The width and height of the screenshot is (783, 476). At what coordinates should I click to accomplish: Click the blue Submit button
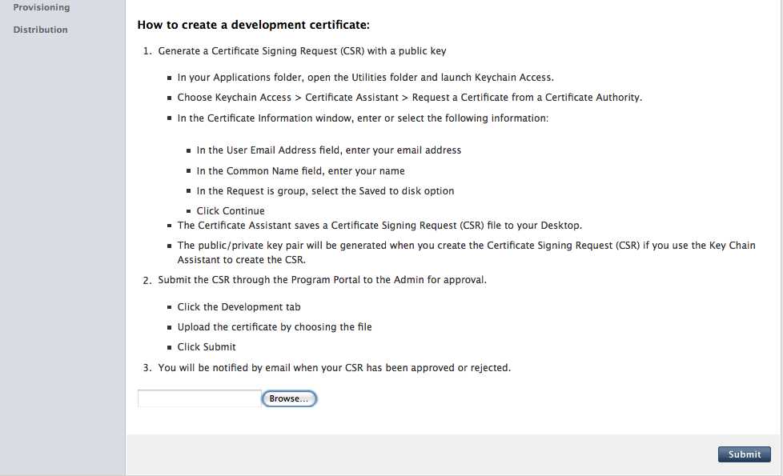click(744, 454)
